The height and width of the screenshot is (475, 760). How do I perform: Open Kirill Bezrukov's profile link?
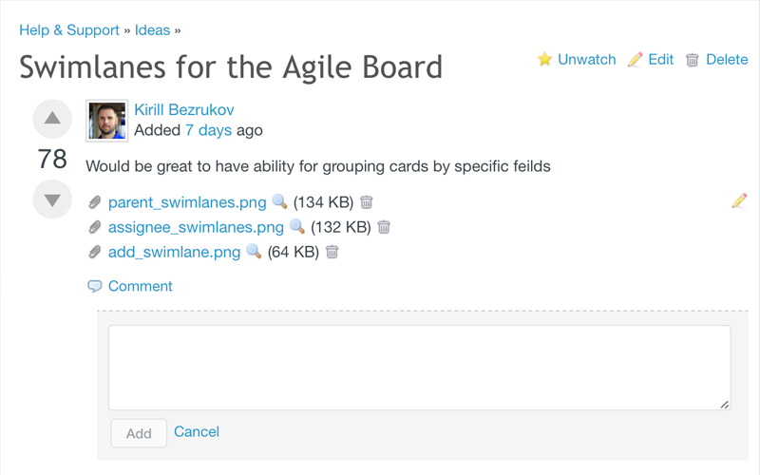pos(184,109)
